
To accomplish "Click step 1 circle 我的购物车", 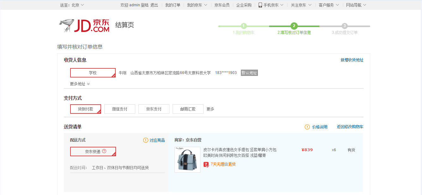I will point(244,26).
